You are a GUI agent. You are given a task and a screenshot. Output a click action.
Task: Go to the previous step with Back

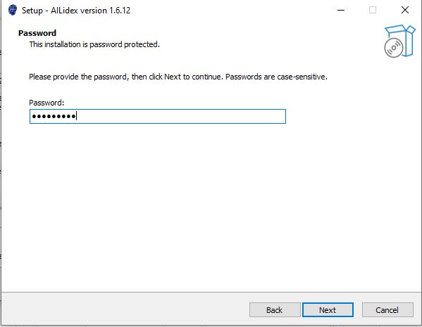(x=275, y=310)
